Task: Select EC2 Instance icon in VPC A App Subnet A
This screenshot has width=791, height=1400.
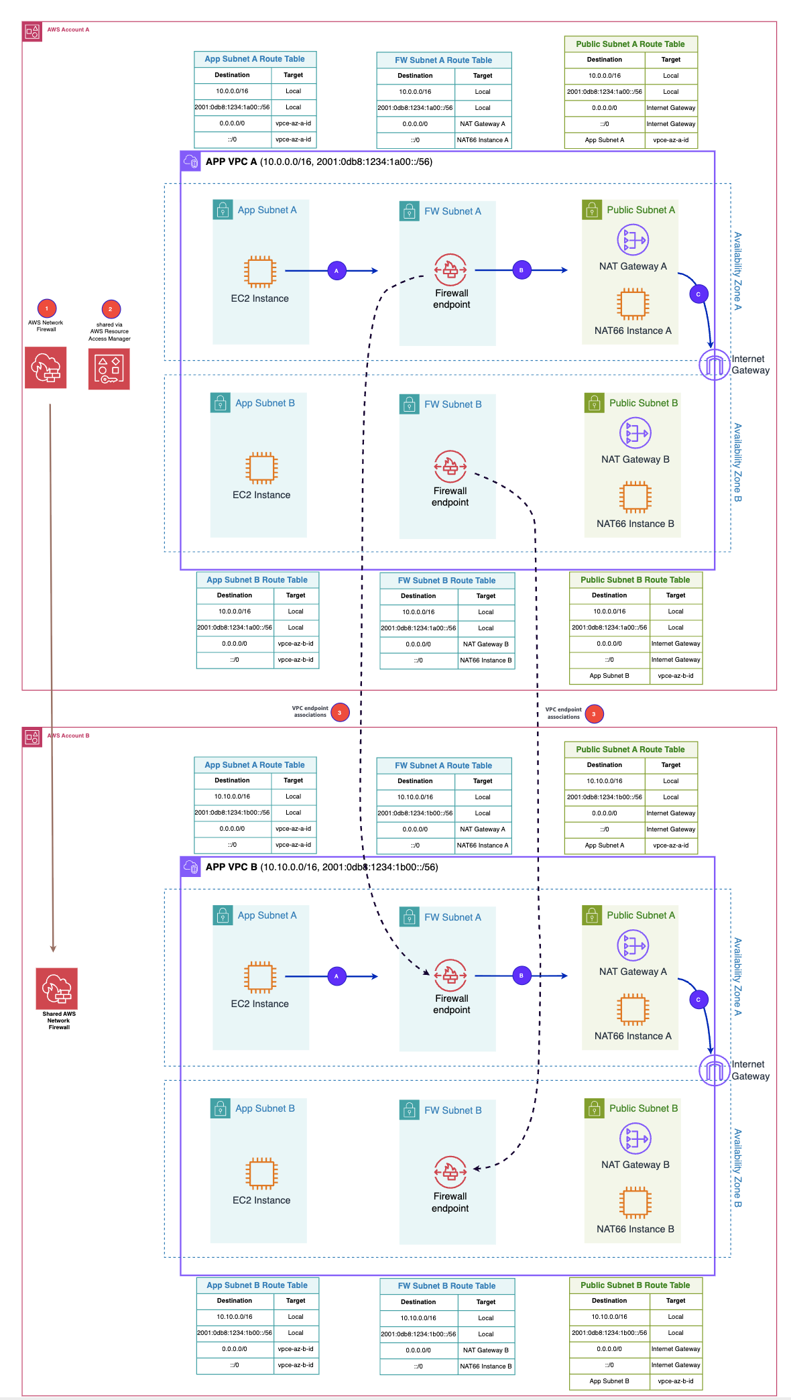Action: point(260,272)
